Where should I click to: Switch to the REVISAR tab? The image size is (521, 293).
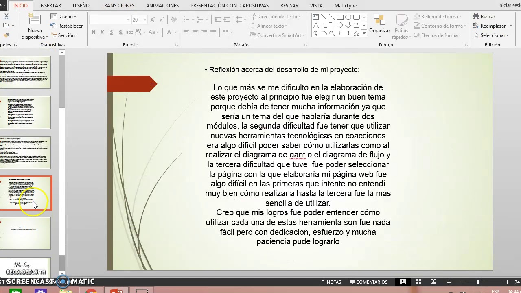pyautogui.click(x=289, y=5)
